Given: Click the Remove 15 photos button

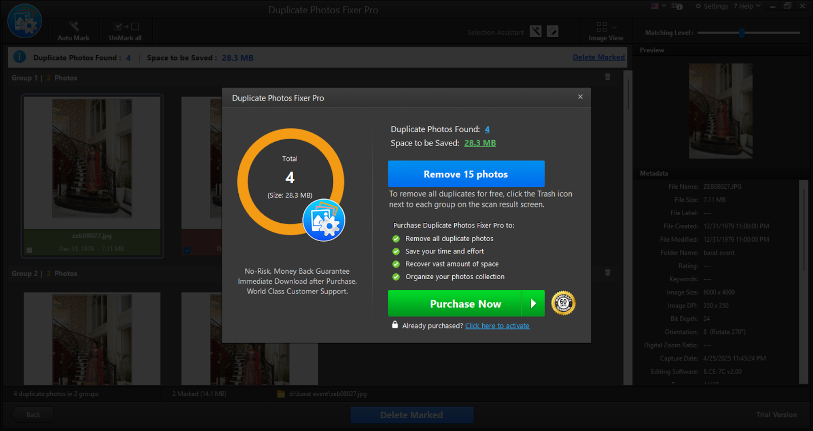Looking at the screenshot, I should 466,174.
